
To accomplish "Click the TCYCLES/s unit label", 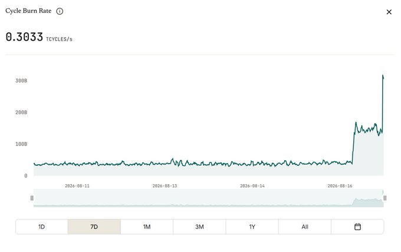I will [59, 39].
